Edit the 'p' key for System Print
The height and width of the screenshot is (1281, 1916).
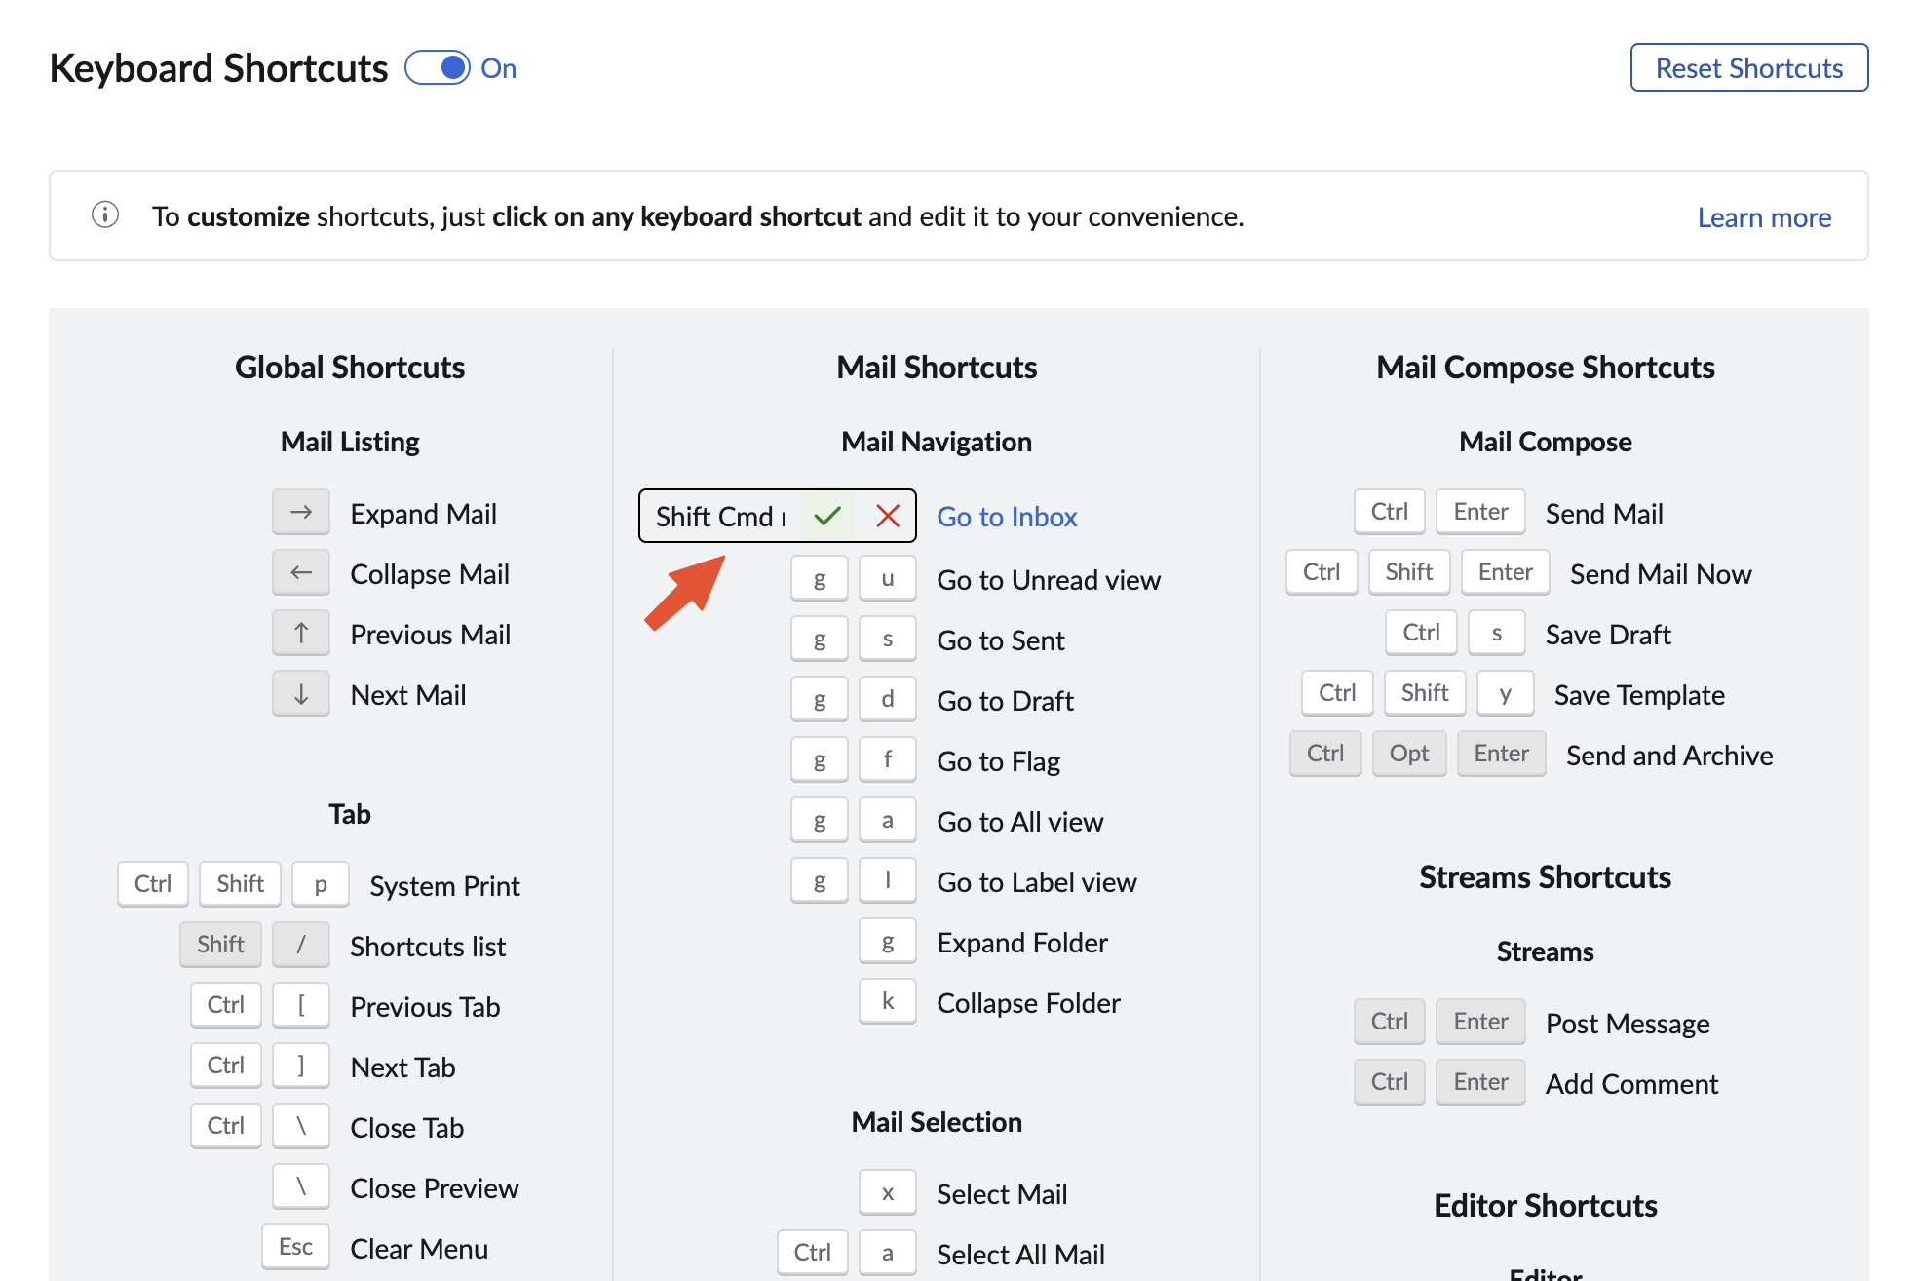click(x=321, y=884)
